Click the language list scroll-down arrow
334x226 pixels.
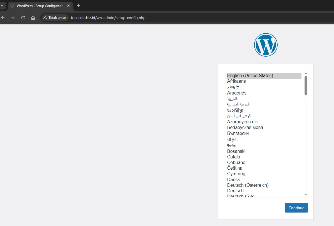(306, 195)
